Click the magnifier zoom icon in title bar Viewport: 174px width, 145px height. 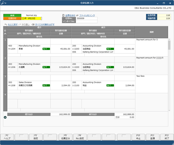tap(4, 3)
